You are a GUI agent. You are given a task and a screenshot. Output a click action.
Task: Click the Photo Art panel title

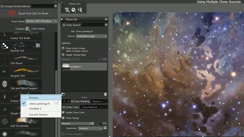click(71, 19)
